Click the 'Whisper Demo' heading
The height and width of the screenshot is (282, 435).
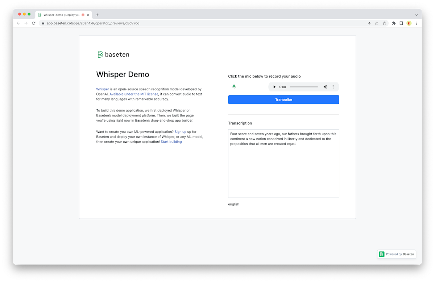tap(123, 74)
